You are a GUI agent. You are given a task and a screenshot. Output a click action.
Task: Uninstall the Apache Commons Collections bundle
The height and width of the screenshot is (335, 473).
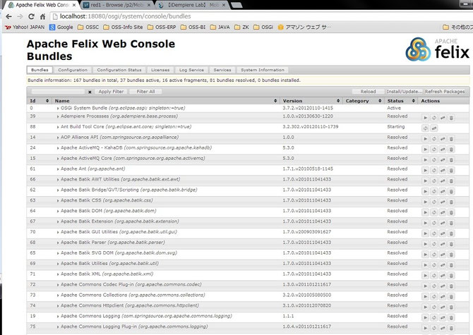click(451, 297)
